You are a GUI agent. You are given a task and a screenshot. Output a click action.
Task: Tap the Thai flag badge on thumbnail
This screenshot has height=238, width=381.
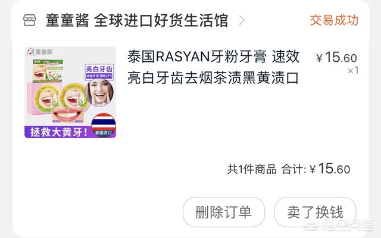103,126
